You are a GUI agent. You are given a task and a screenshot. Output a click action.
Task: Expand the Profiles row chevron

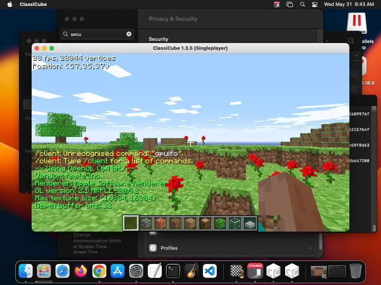(310, 248)
